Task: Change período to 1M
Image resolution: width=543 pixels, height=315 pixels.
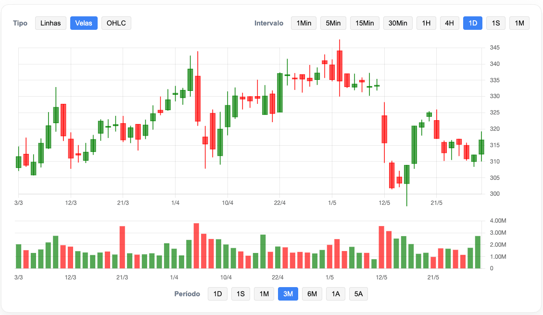Action: [x=264, y=294]
